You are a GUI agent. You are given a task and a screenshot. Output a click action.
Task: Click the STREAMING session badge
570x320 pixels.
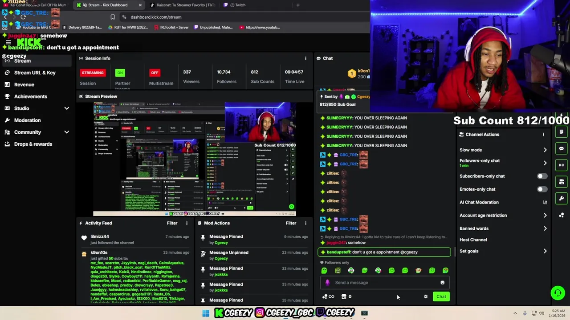pos(93,72)
